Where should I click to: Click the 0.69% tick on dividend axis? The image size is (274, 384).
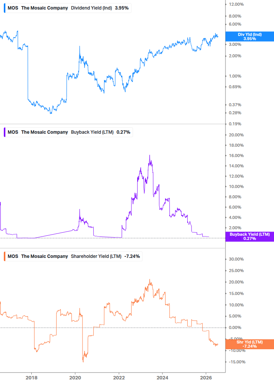coord(235,87)
